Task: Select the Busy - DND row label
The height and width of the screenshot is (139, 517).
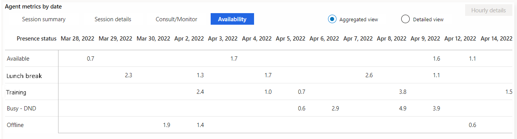Action: click(x=21, y=108)
